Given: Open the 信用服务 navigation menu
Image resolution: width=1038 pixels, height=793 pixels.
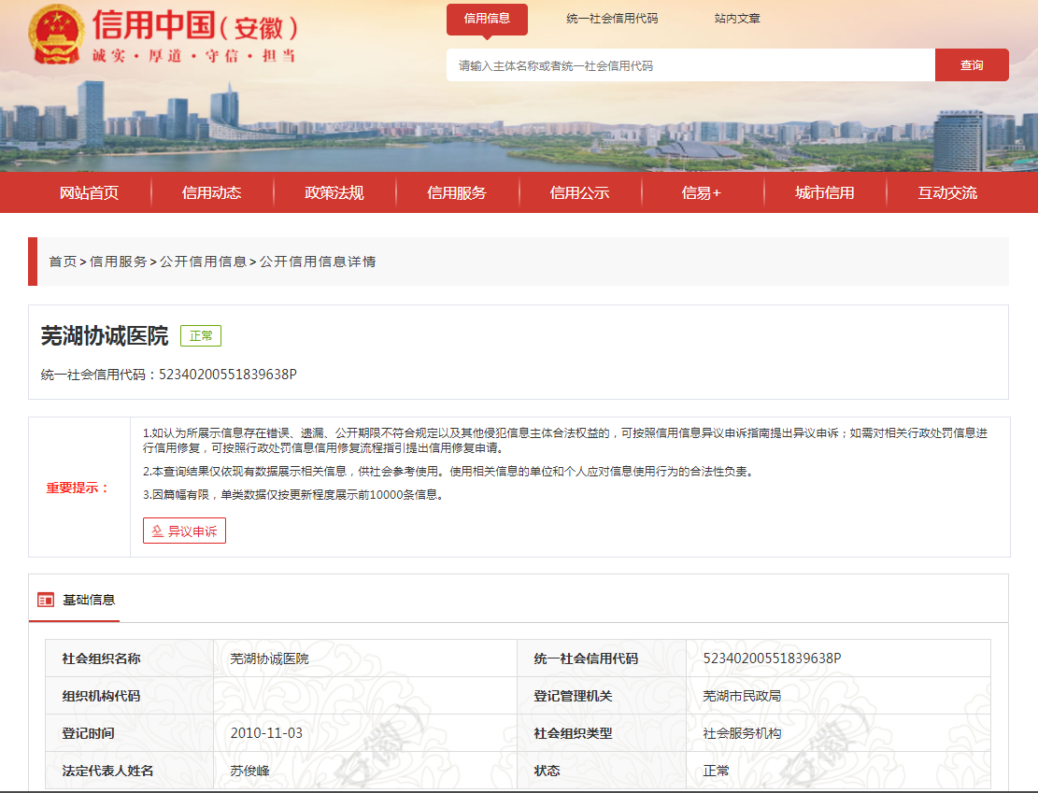Looking at the screenshot, I should [457, 192].
